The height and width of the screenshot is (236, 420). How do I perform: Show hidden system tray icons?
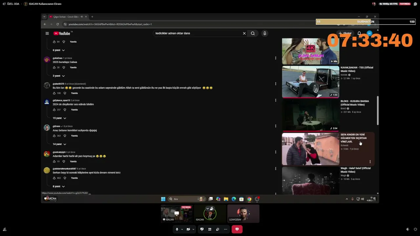(x=347, y=199)
